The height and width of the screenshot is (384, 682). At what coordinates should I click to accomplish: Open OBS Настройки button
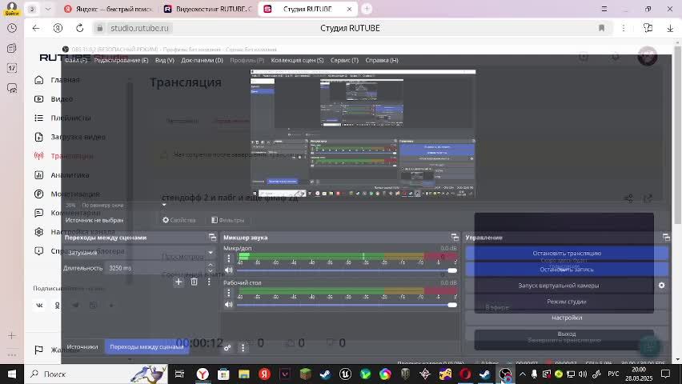567,318
